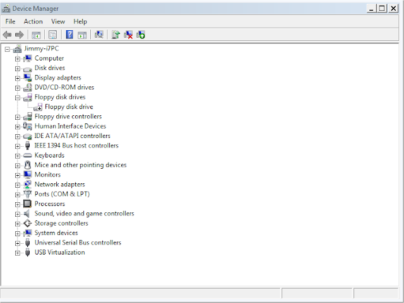Select the Network adapters label

coord(59,185)
